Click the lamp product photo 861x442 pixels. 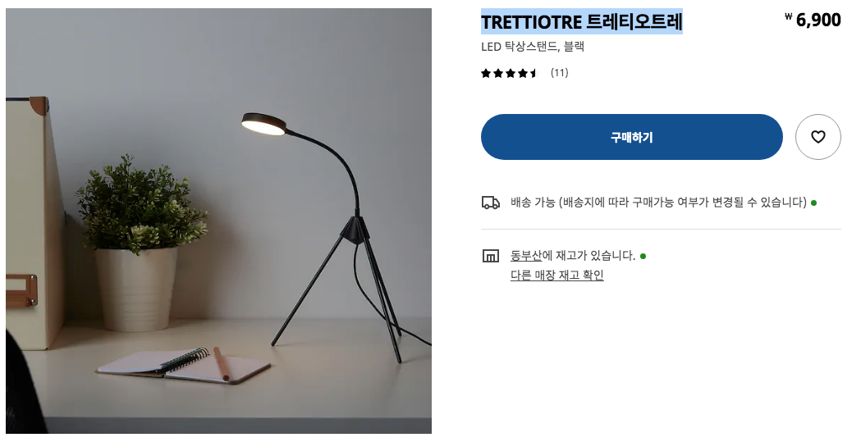(x=218, y=221)
